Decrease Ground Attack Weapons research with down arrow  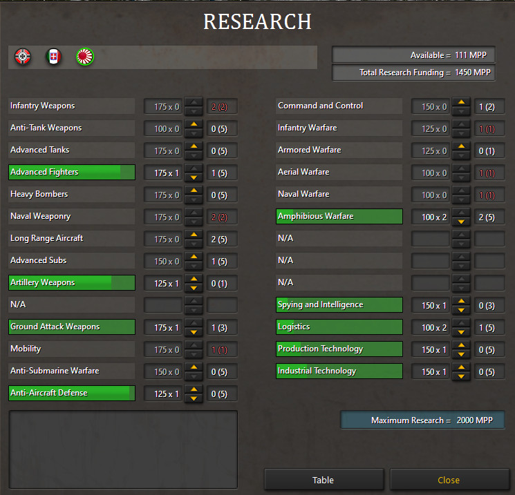(x=194, y=332)
